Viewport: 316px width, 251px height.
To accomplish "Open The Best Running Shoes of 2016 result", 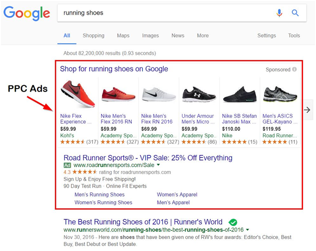I will tap(143, 222).
